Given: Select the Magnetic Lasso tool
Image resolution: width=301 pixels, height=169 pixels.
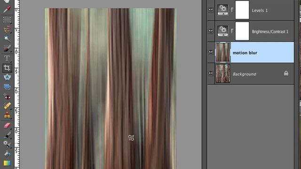Looking at the screenshot, I should coord(7,29).
